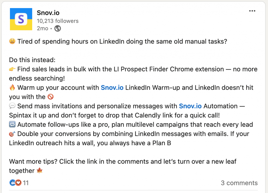The image size is (268, 193).
Task: Click the Snov.io link in the Automation line
Action: click(190, 106)
